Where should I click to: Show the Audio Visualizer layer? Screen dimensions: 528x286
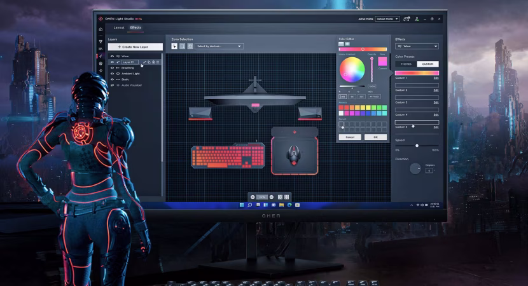tap(113, 85)
